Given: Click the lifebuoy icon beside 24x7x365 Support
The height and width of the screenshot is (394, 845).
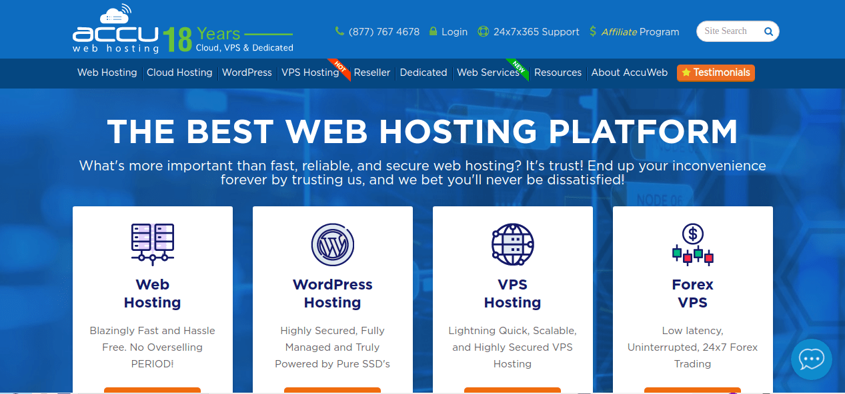Looking at the screenshot, I should click(484, 31).
